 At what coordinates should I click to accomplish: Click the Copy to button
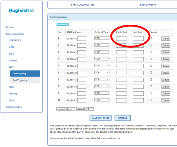81,109
